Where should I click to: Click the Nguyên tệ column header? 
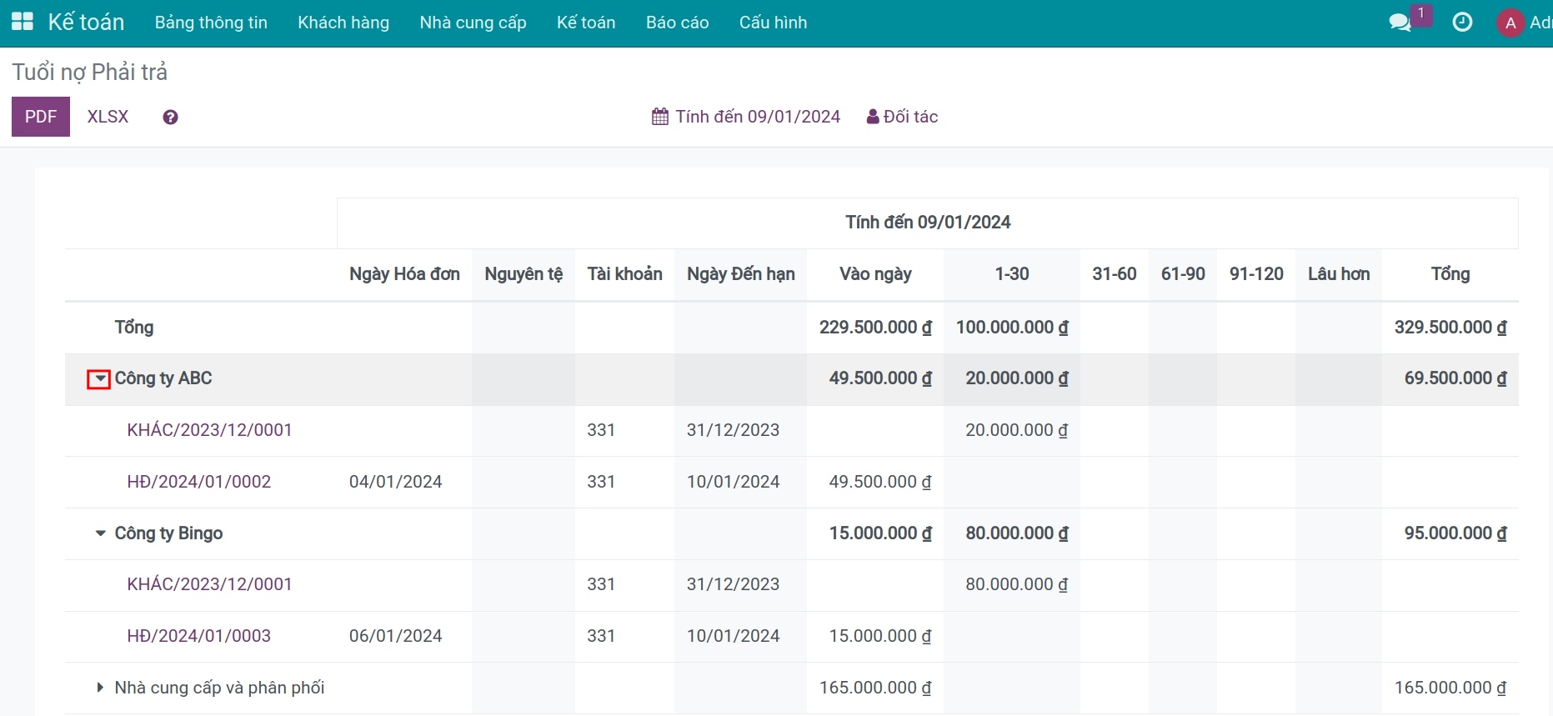pyautogui.click(x=524, y=274)
